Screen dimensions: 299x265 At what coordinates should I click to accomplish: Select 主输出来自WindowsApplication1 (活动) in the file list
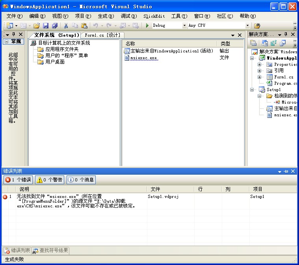pyautogui.click(x=172, y=51)
